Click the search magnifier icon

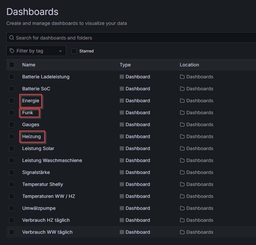[12, 38]
